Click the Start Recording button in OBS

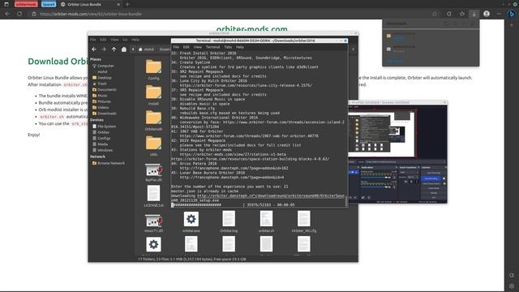coord(431,178)
